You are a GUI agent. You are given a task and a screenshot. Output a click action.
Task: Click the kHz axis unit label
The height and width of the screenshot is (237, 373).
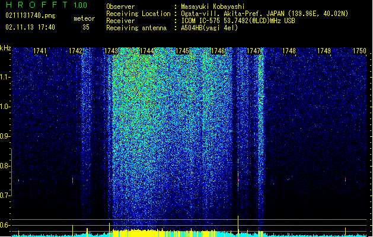[x=5, y=48]
